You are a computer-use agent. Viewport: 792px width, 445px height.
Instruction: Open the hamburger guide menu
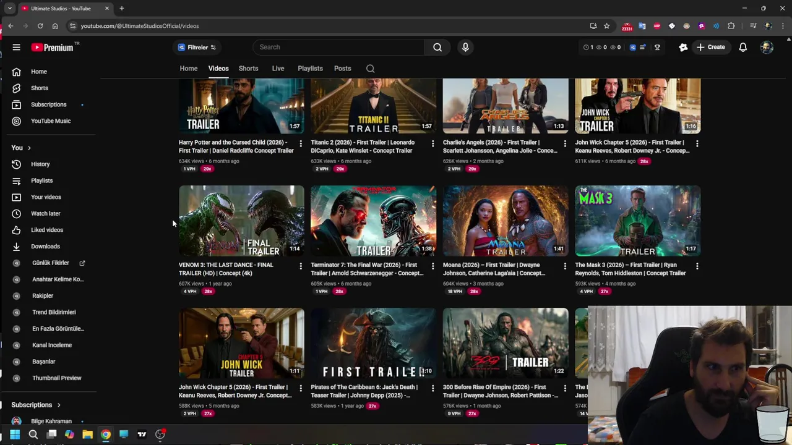click(17, 47)
